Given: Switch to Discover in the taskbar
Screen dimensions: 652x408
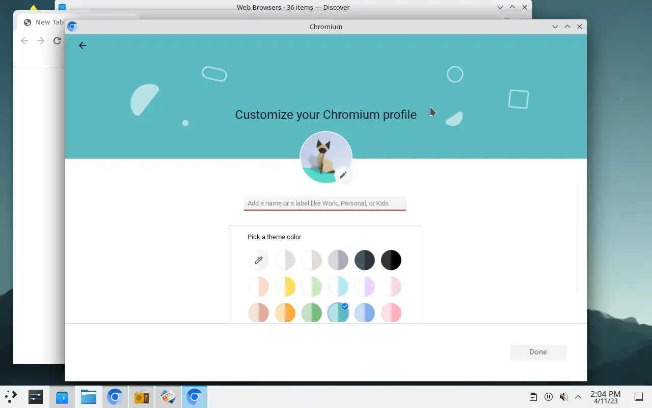Looking at the screenshot, I should pos(62,396).
